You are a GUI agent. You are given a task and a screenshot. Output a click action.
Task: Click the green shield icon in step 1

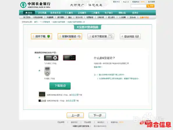49,36
